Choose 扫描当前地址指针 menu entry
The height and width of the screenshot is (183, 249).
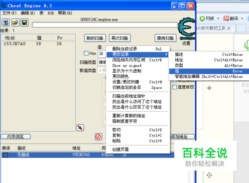137,96
